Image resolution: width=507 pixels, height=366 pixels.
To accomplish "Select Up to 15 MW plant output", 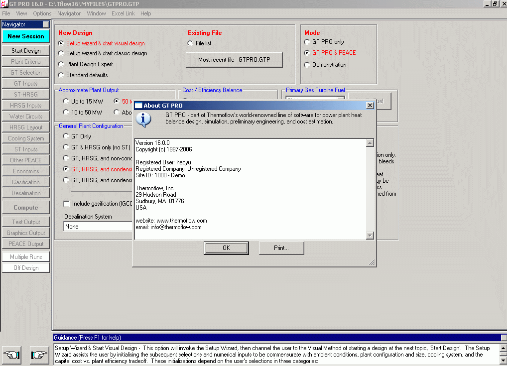I will 66,102.
